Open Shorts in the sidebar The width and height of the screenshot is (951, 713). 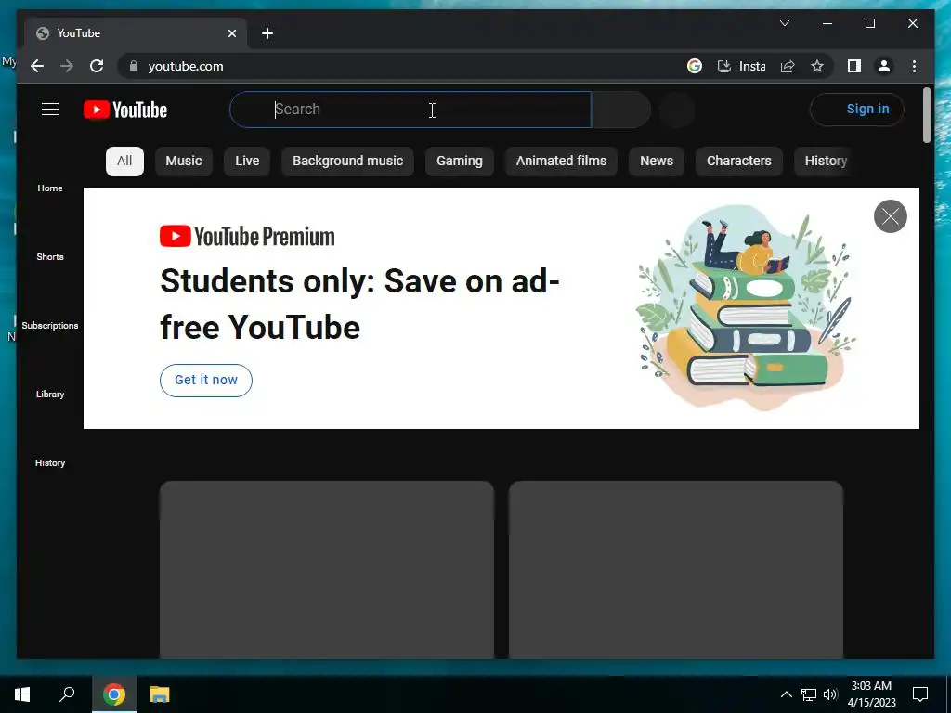tap(50, 257)
